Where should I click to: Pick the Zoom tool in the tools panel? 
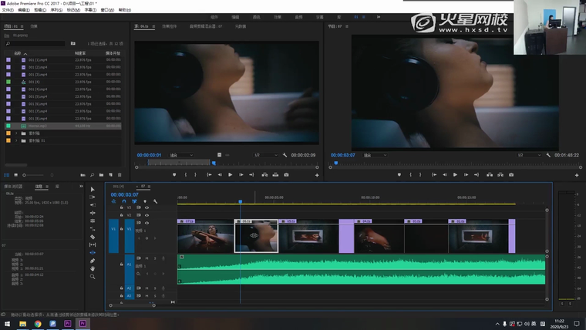(93, 276)
